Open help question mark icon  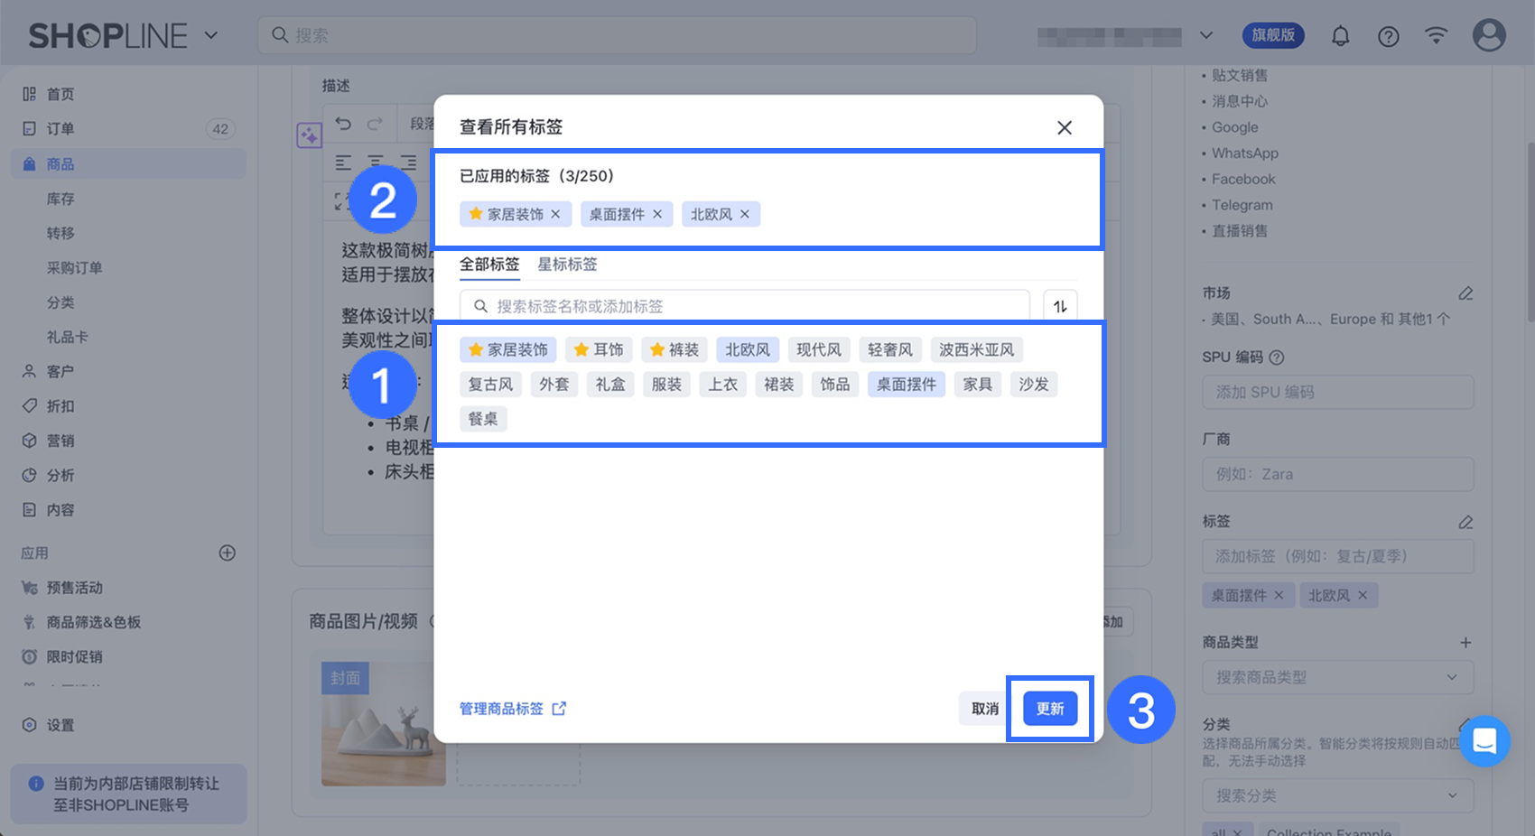tap(1389, 36)
